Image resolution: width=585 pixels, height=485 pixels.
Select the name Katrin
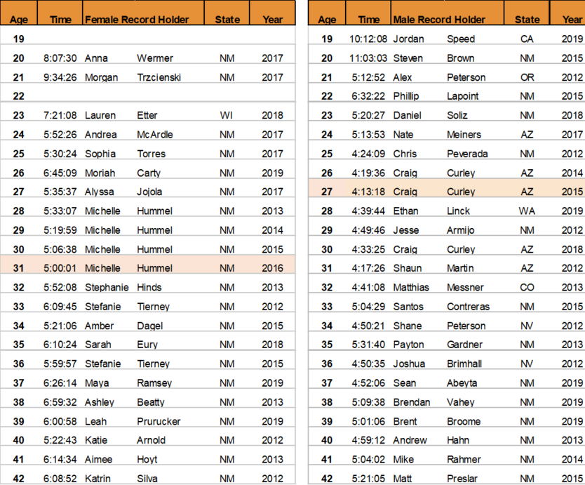[x=97, y=479]
